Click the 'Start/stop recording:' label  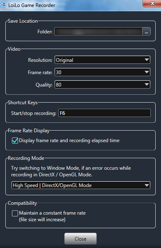pos(34,113)
